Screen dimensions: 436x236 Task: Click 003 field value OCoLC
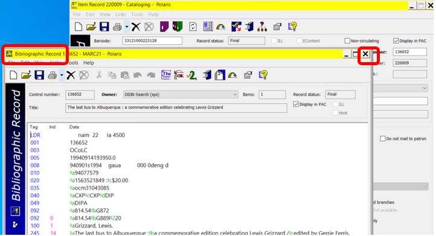pyautogui.click(x=79, y=150)
